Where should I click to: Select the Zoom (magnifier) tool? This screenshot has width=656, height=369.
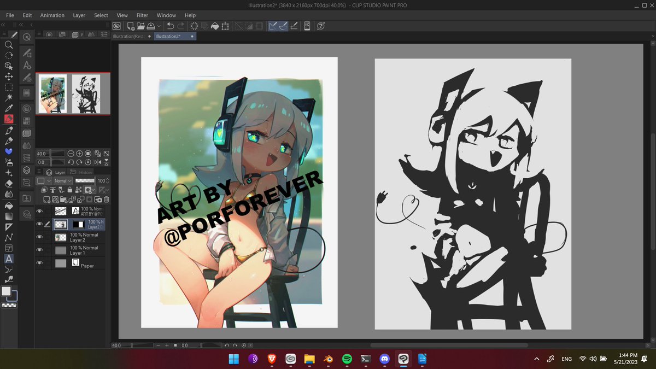point(9,45)
